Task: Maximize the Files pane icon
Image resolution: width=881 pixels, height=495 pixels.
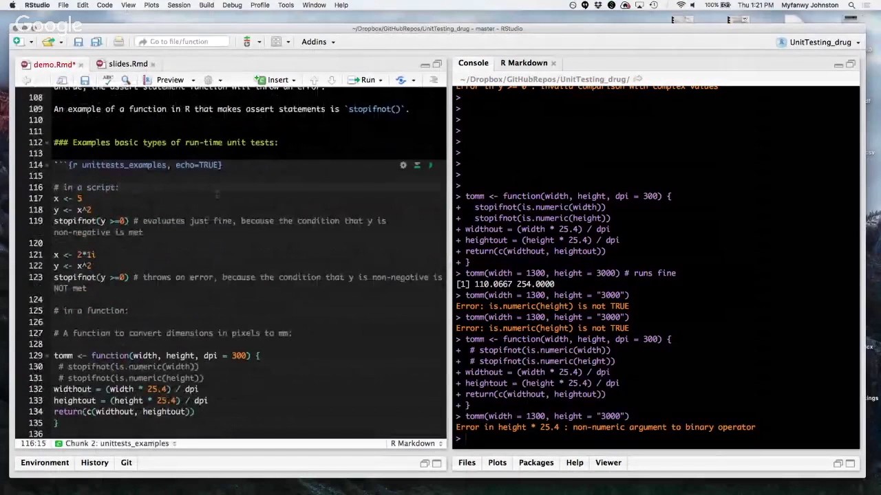Action: (850, 463)
